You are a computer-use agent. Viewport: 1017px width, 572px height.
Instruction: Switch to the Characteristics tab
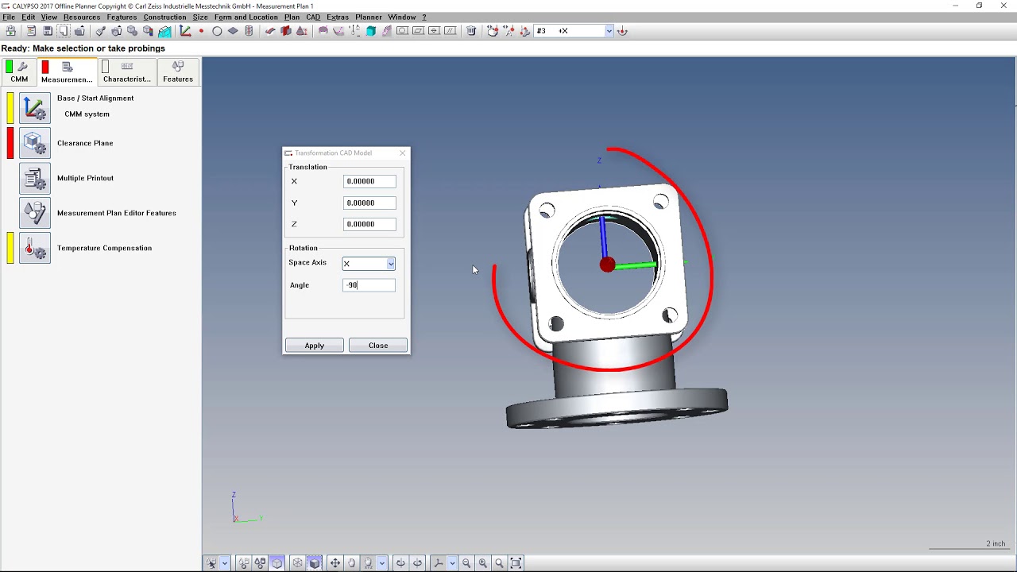127,71
